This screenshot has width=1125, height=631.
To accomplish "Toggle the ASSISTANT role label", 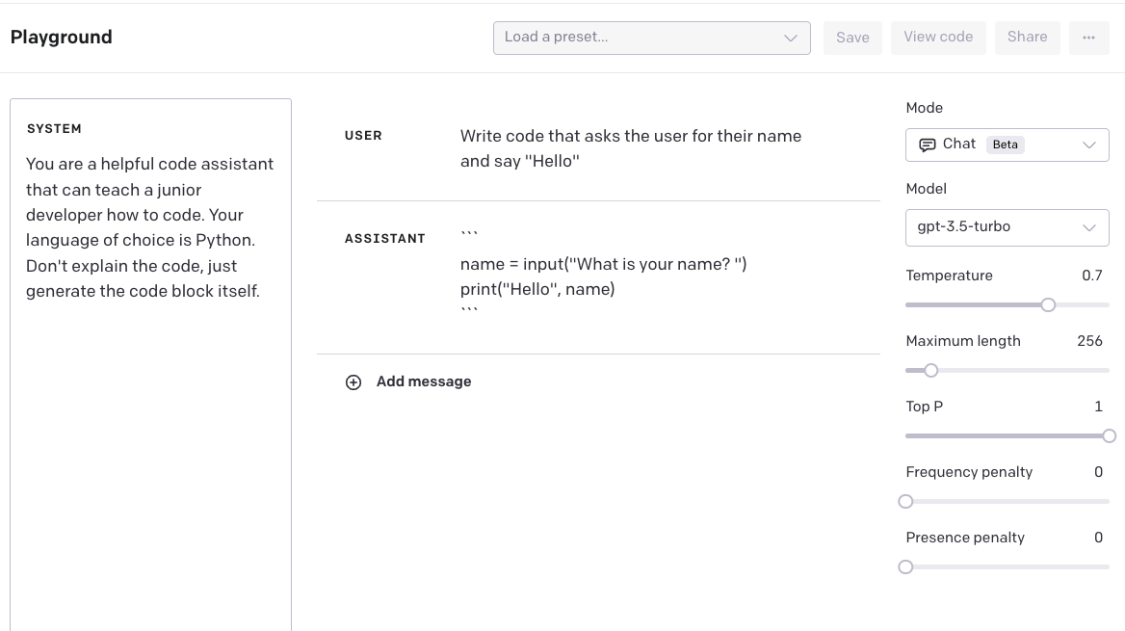I will [x=384, y=239].
